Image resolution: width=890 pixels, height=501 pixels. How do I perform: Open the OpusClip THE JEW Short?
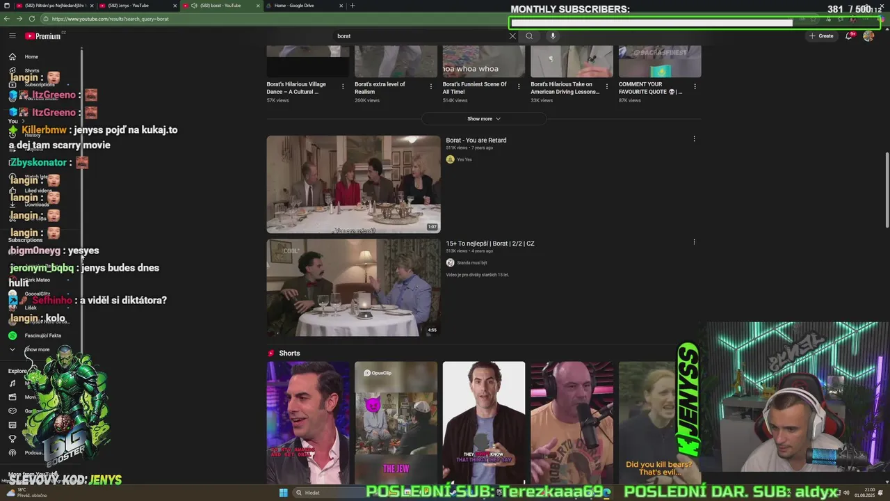[396, 422]
